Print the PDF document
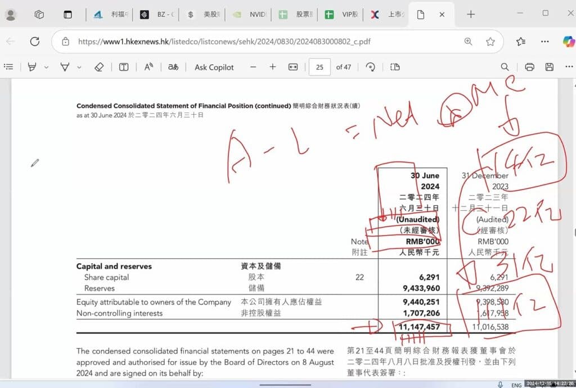The width and height of the screenshot is (576, 388). (x=529, y=67)
